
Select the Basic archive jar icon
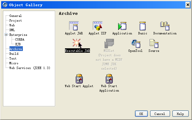click(x=142, y=26)
